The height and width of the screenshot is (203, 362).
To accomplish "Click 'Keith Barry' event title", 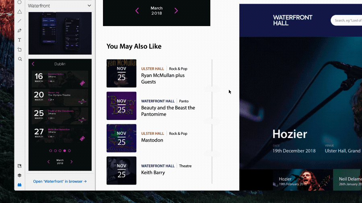I will click(153, 173).
